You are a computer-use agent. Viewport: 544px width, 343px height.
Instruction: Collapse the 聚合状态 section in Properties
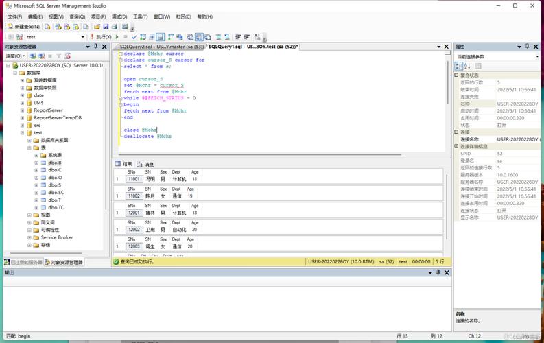click(x=458, y=75)
